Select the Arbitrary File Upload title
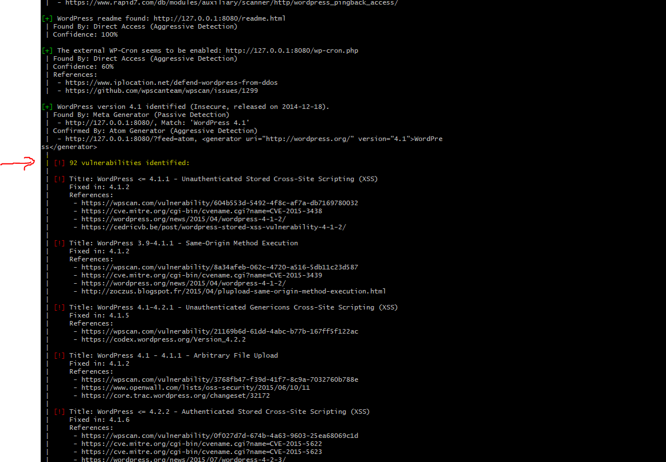The image size is (666, 462). [173, 355]
